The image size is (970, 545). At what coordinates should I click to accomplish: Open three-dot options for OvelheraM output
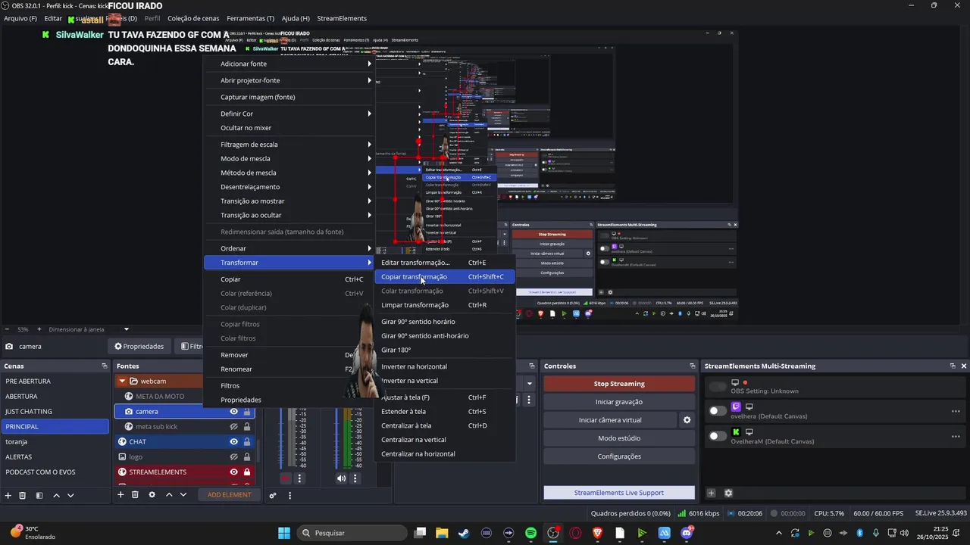[x=956, y=436]
